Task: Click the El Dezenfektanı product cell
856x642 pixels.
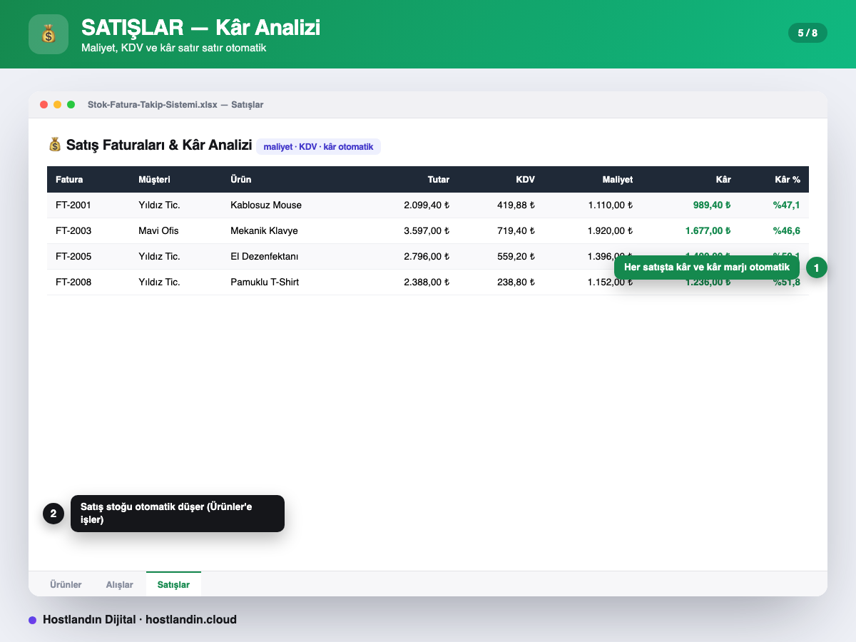Action: [265, 257]
